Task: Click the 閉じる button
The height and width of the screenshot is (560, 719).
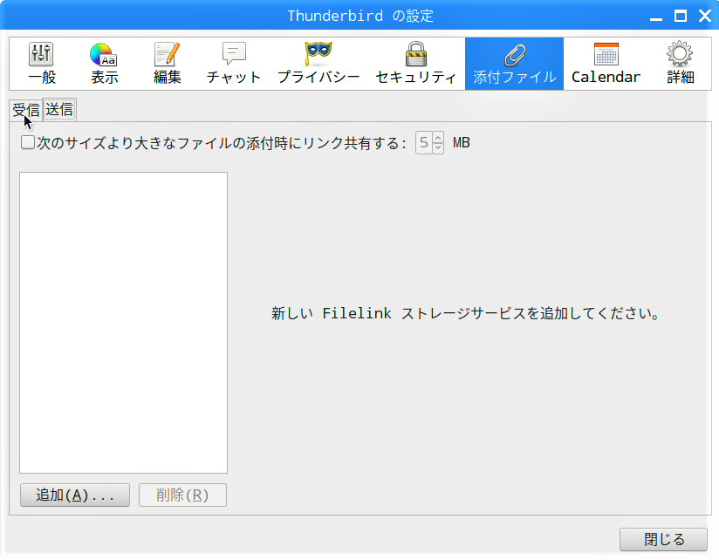Action: click(663, 539)
